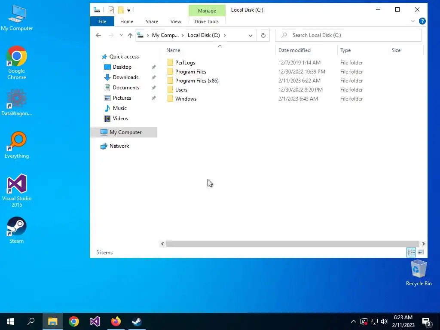The image size is (440, 330).
Task: Open the File menu
Action: tap(102, 21)
